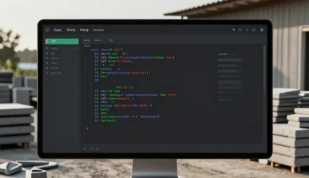Click the underlined active editor tab

tap(87, 41)
